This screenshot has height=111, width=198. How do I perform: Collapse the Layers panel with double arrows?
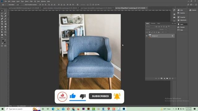coord(173,23)
